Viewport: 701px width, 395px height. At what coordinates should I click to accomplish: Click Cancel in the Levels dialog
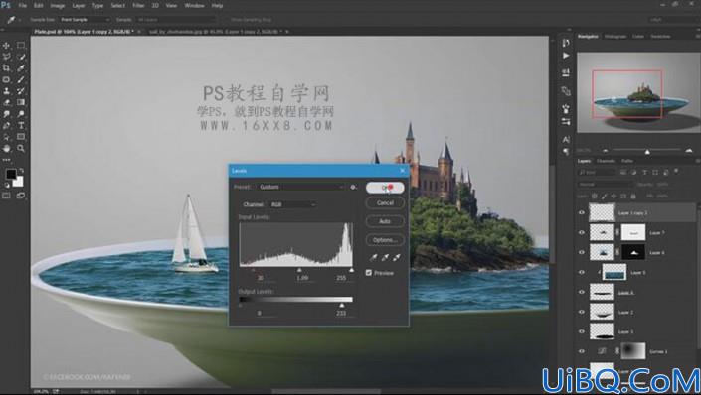tap(385, 203)
